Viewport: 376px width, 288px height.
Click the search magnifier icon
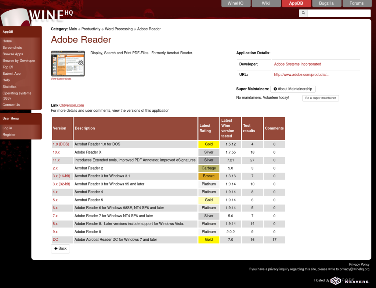tap(303, 13)
